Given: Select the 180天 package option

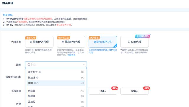Looking at the screenshot, I should [x=103, y=91].
